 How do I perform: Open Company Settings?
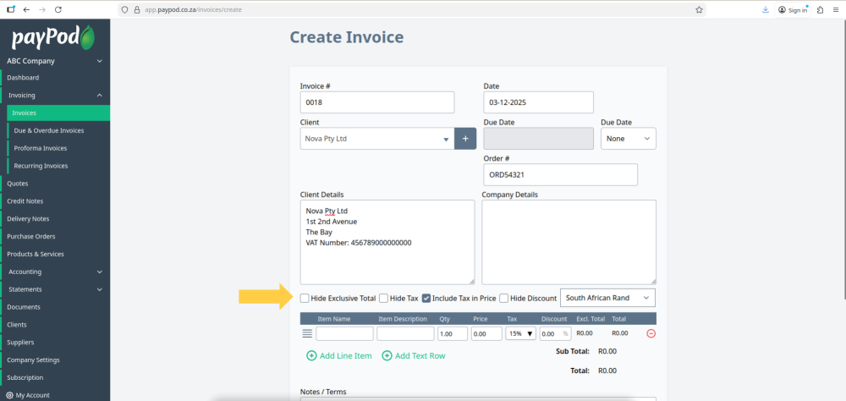[55, 360]
